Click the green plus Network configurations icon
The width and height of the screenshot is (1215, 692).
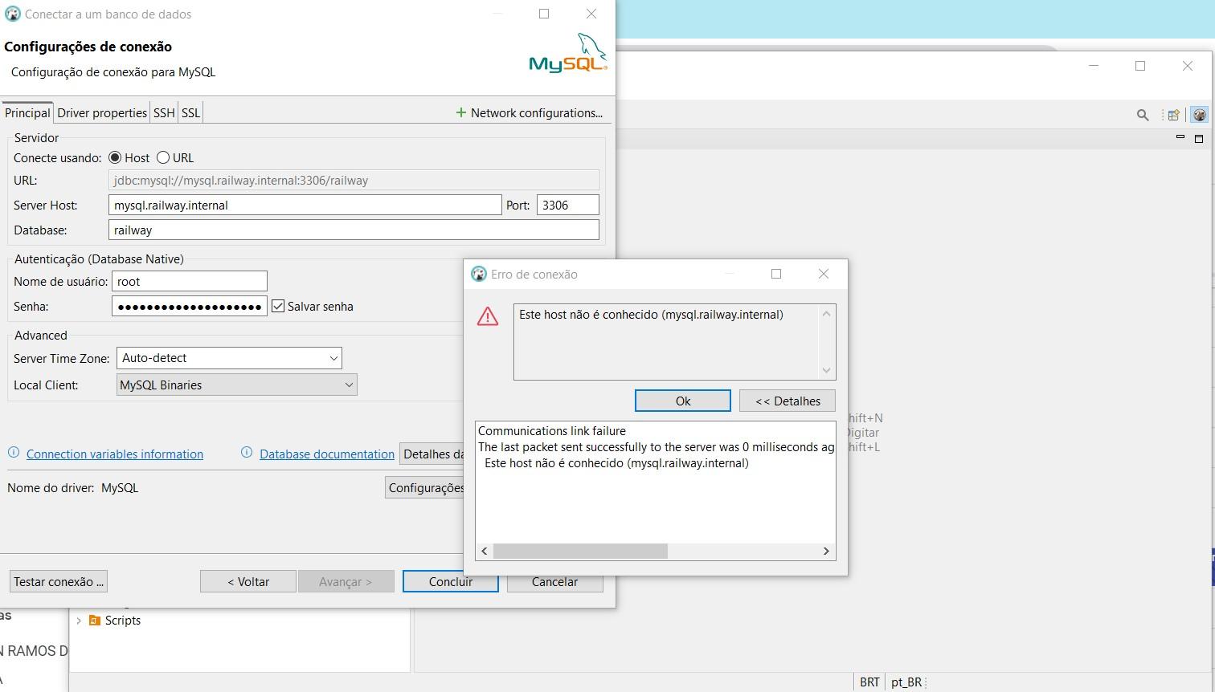(461, 112)
